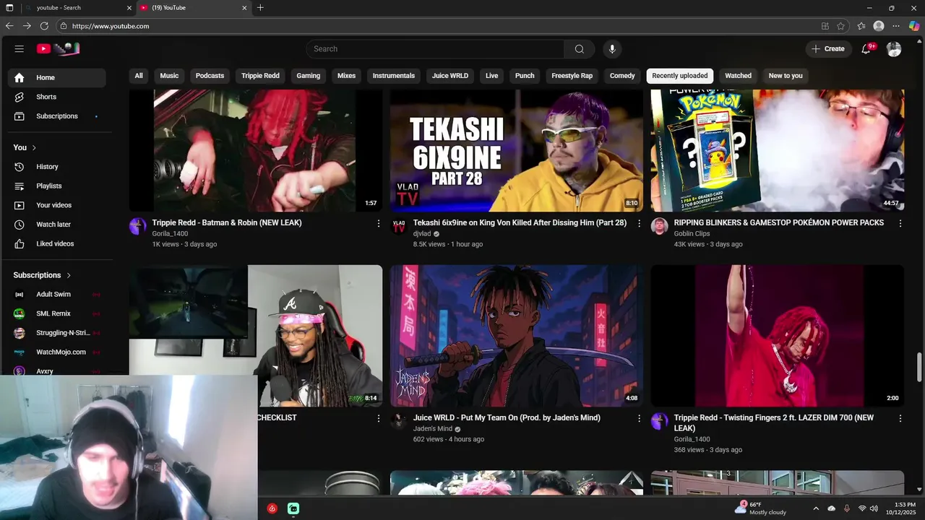Open Gorila_1400 channel avatar under Batman video
This screenshot has height=520, width=925.
coord(138,226)
